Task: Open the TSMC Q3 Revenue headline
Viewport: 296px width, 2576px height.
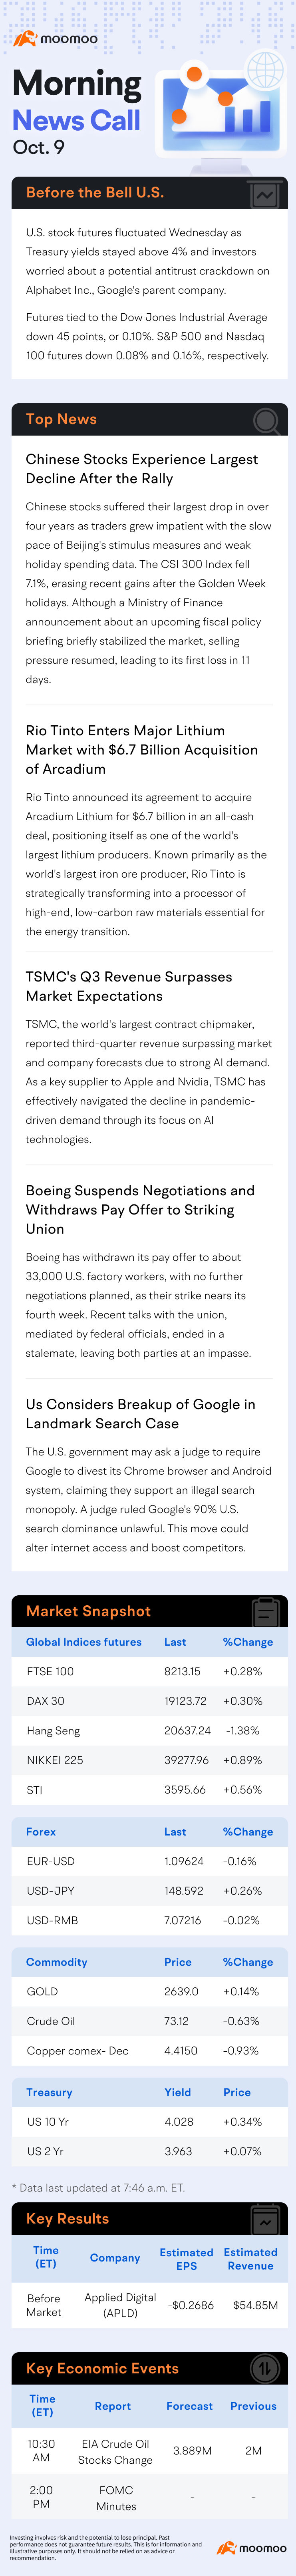Action: 129,986
